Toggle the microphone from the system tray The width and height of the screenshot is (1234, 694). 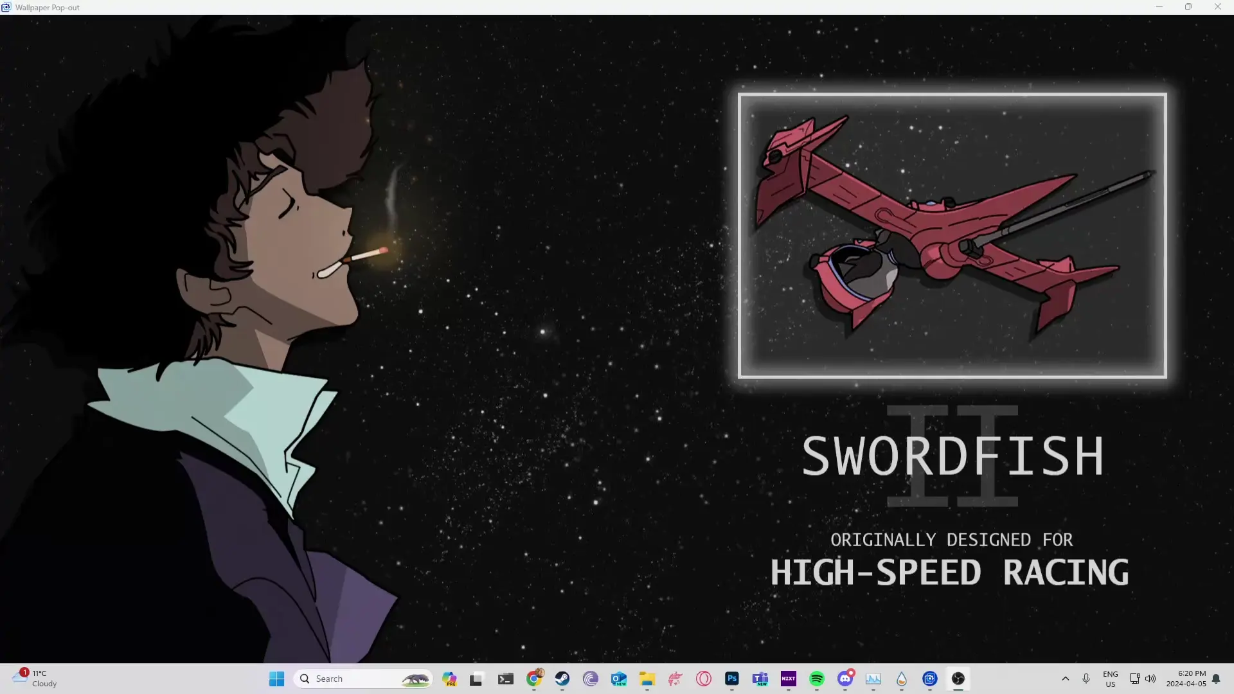coord(1086,679)
